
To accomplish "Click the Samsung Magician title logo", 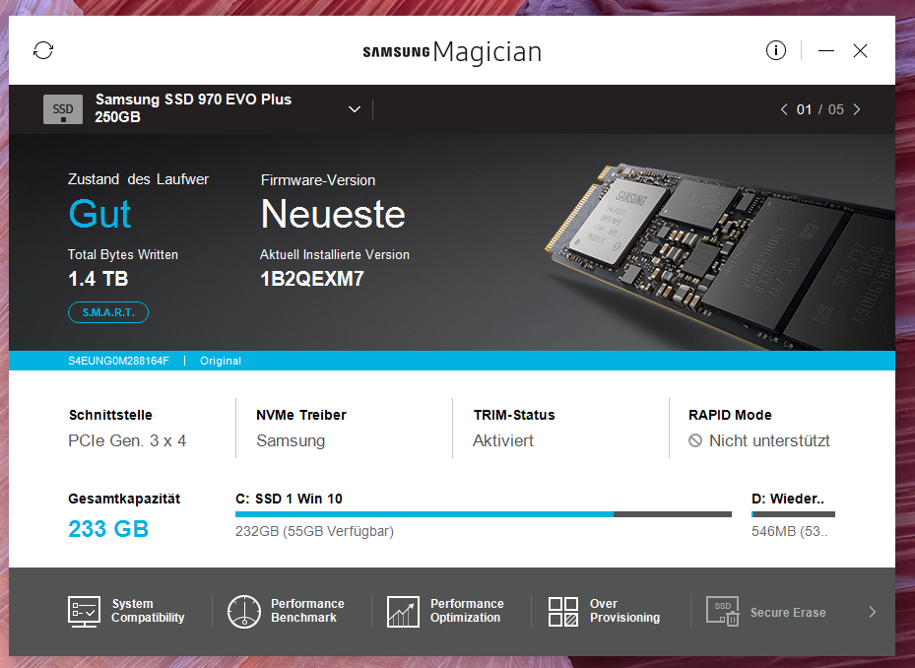I will coord(452,52).
